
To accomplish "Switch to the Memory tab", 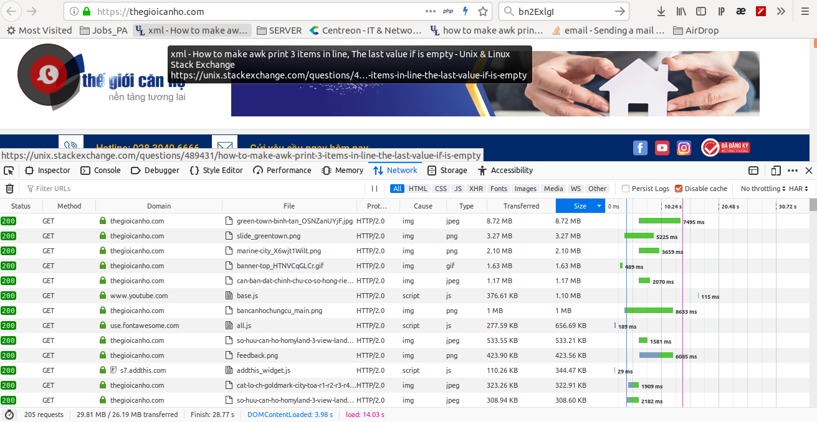I will pos(342,171).
